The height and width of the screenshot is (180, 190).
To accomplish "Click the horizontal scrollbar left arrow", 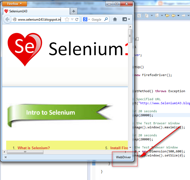I will pos(4,152).
